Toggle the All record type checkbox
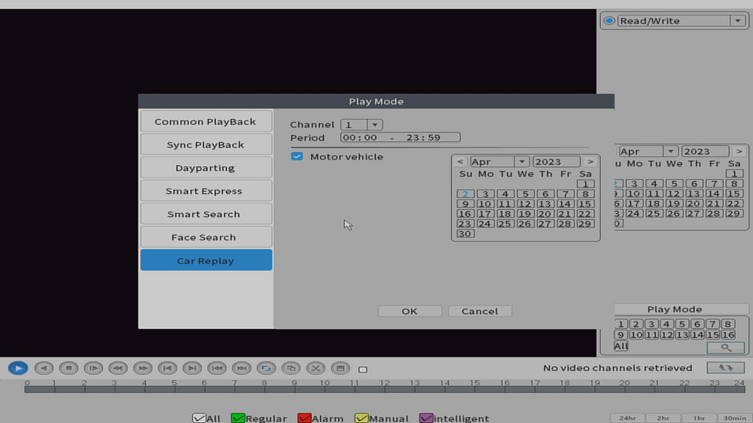This screenshot has width=753, height=423. click(x=199, y=418)
